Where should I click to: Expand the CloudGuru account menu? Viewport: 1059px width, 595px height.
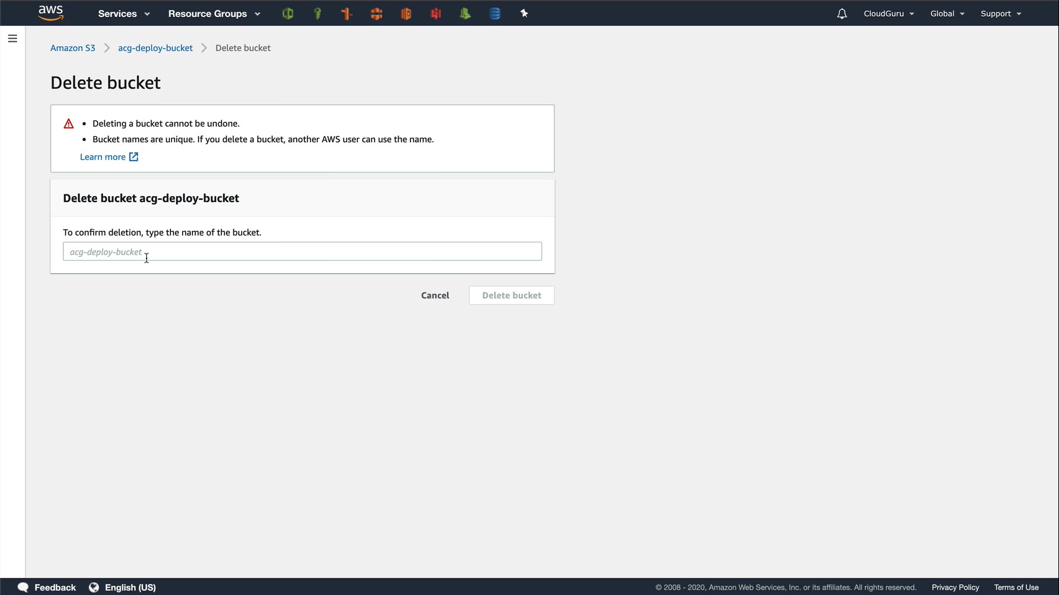889,14
